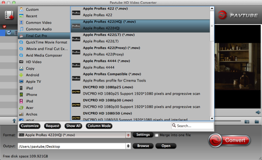Toggle the blue file row checkbox
This screenshot has width=262, height=160.
[9, 33]
